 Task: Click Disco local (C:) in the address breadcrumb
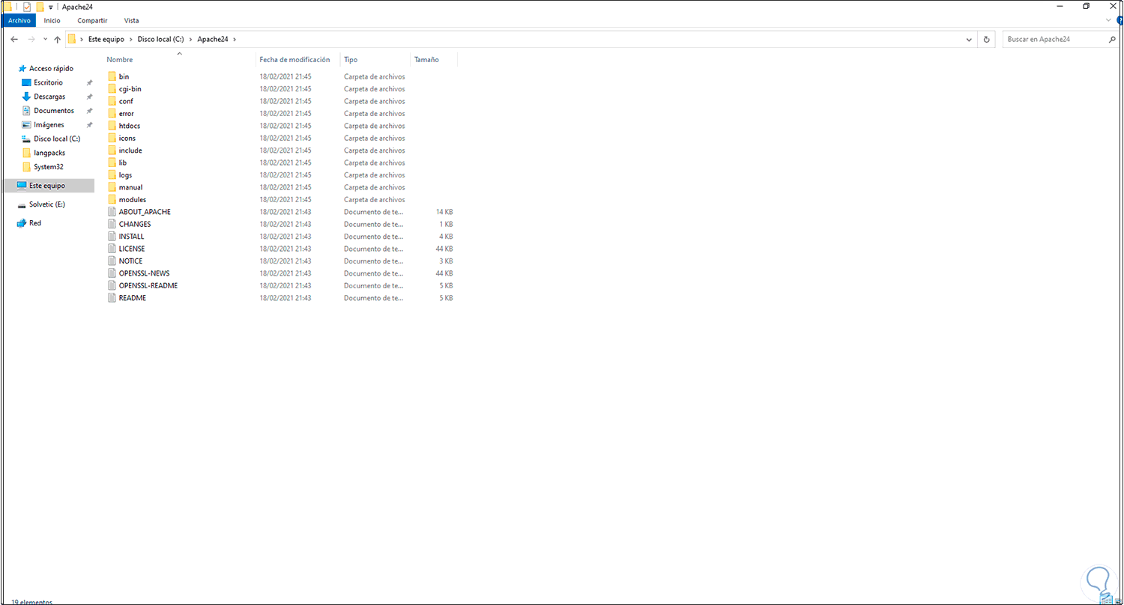[x=160, y=39]
